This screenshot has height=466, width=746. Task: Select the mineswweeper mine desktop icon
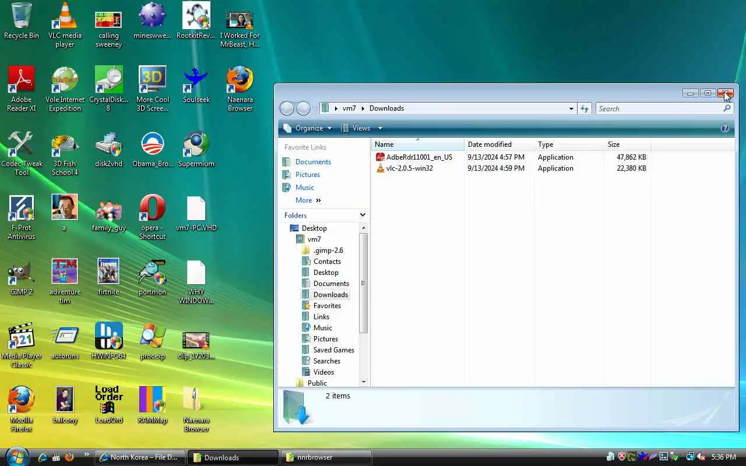pos(153,21)
